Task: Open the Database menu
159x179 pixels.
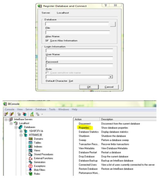Action: [41, 109]
